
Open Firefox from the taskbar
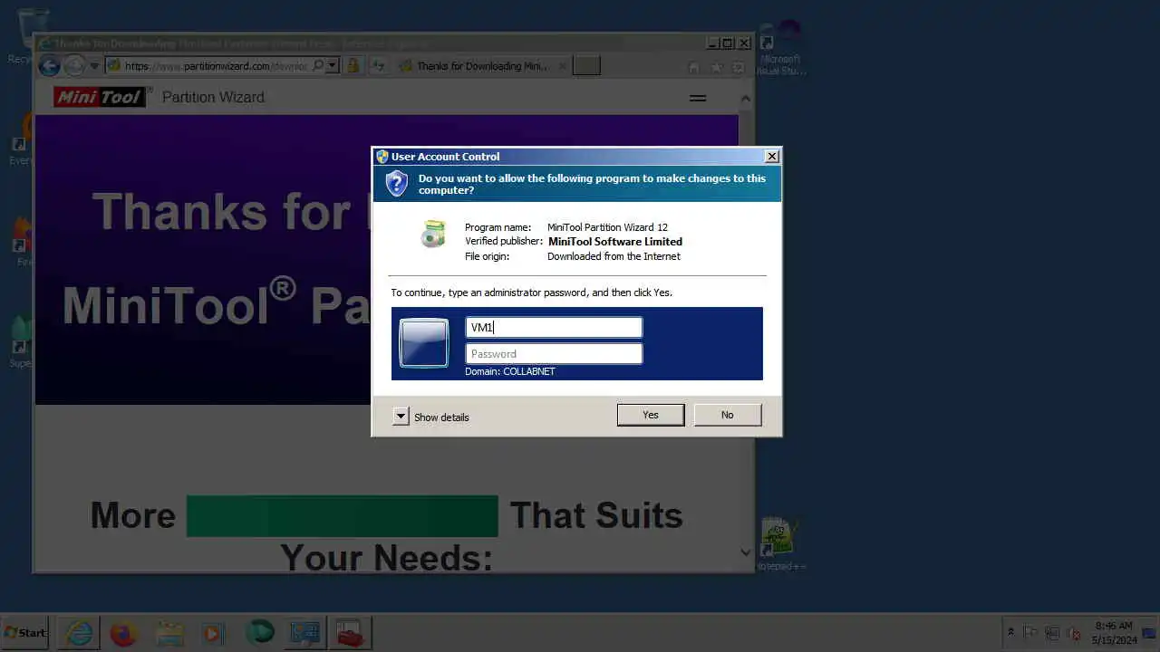click(123, 633)
